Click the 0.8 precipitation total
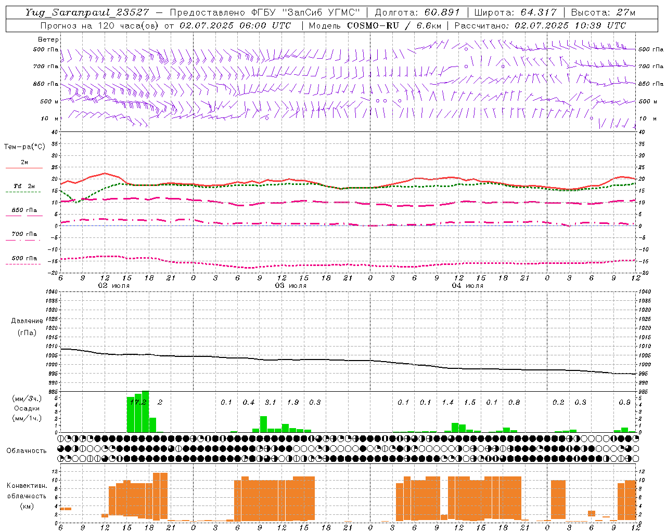The width and height of the screenshot is (666, 532). pyautogui.click(x=514, y=402)
